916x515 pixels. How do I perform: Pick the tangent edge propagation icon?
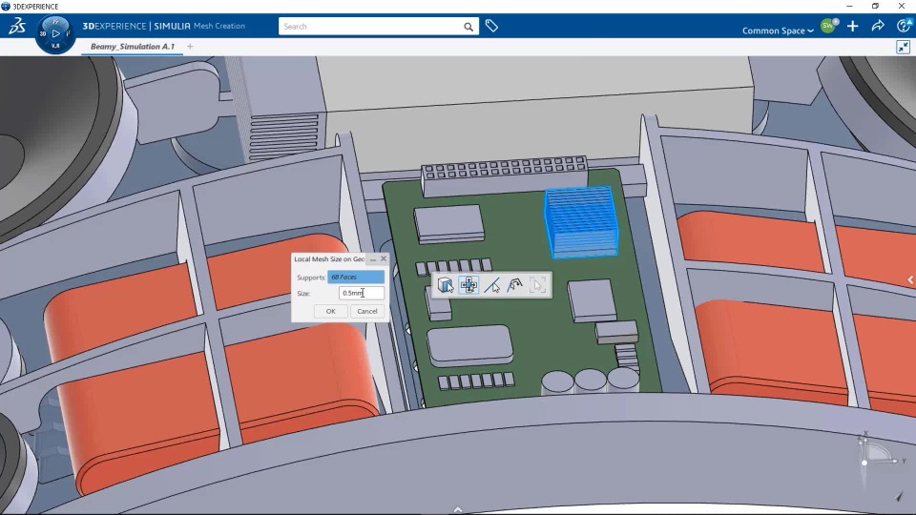click(x=514, y=285)
